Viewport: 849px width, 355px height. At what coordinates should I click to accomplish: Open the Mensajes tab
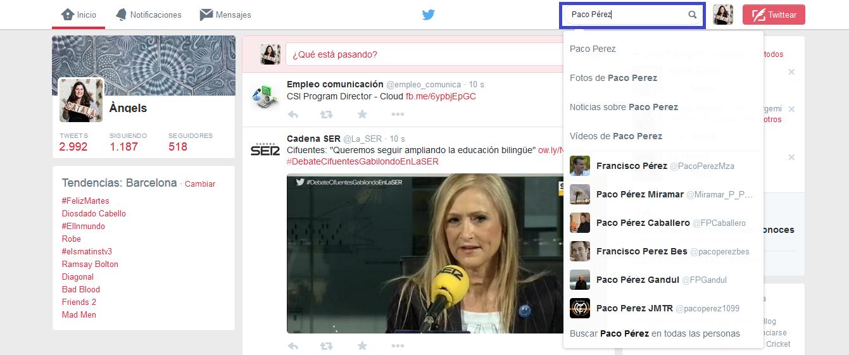(x=225, y=15)
